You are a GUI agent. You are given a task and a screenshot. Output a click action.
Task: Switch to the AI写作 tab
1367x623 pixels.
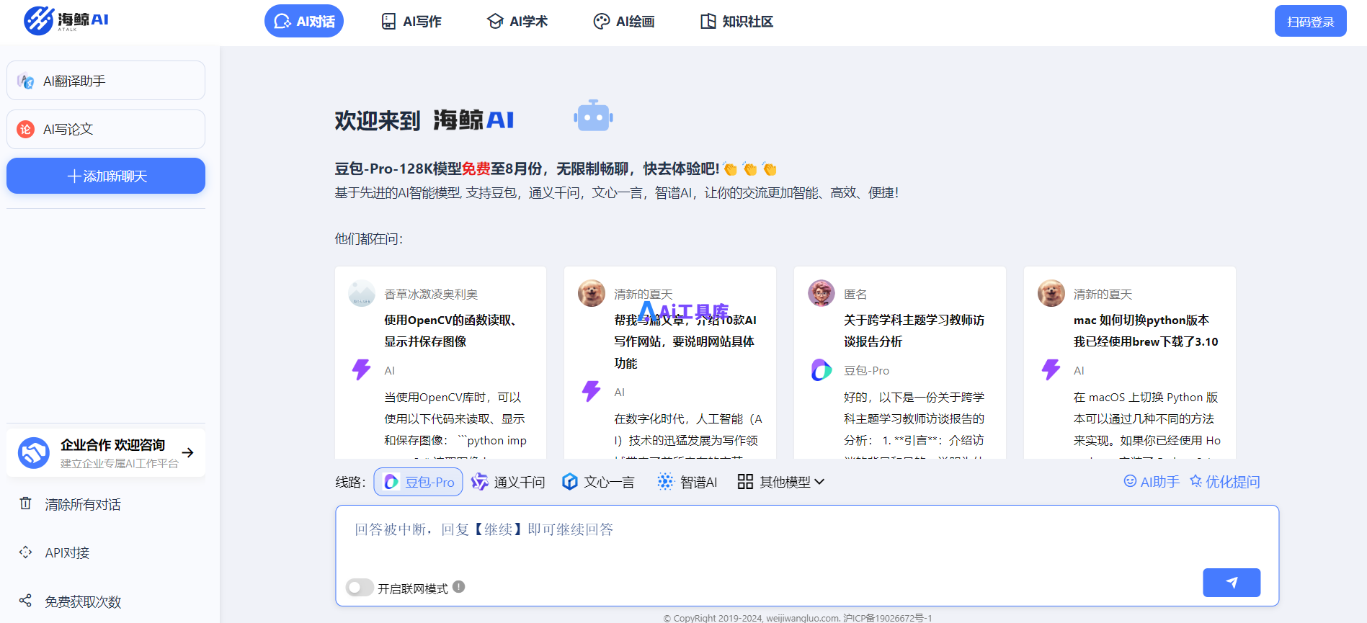point(411,22)
